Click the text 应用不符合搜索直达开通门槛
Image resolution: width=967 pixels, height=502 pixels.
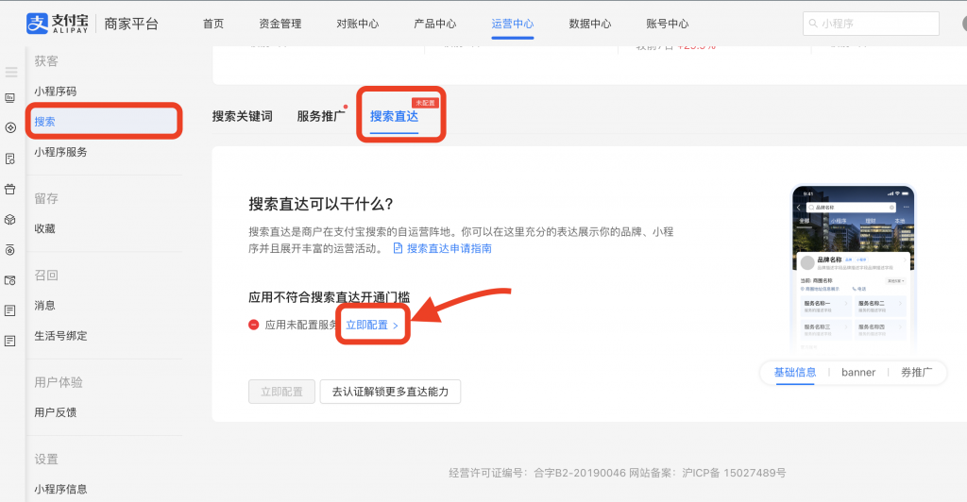[x=330, y=297]
